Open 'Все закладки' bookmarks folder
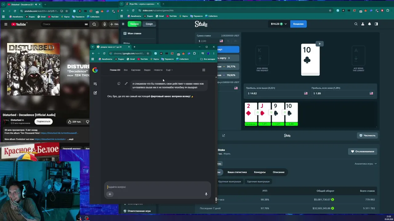Image resolution: width=394 pixels, height=221 pixels. pos(208,59)
